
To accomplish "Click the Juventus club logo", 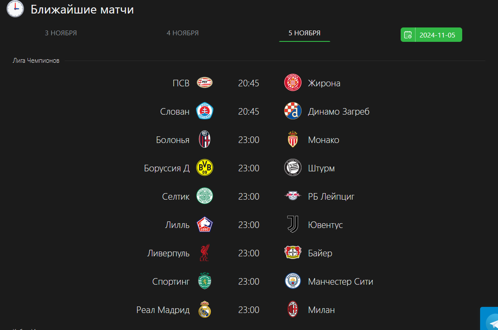I will point(292,225).
